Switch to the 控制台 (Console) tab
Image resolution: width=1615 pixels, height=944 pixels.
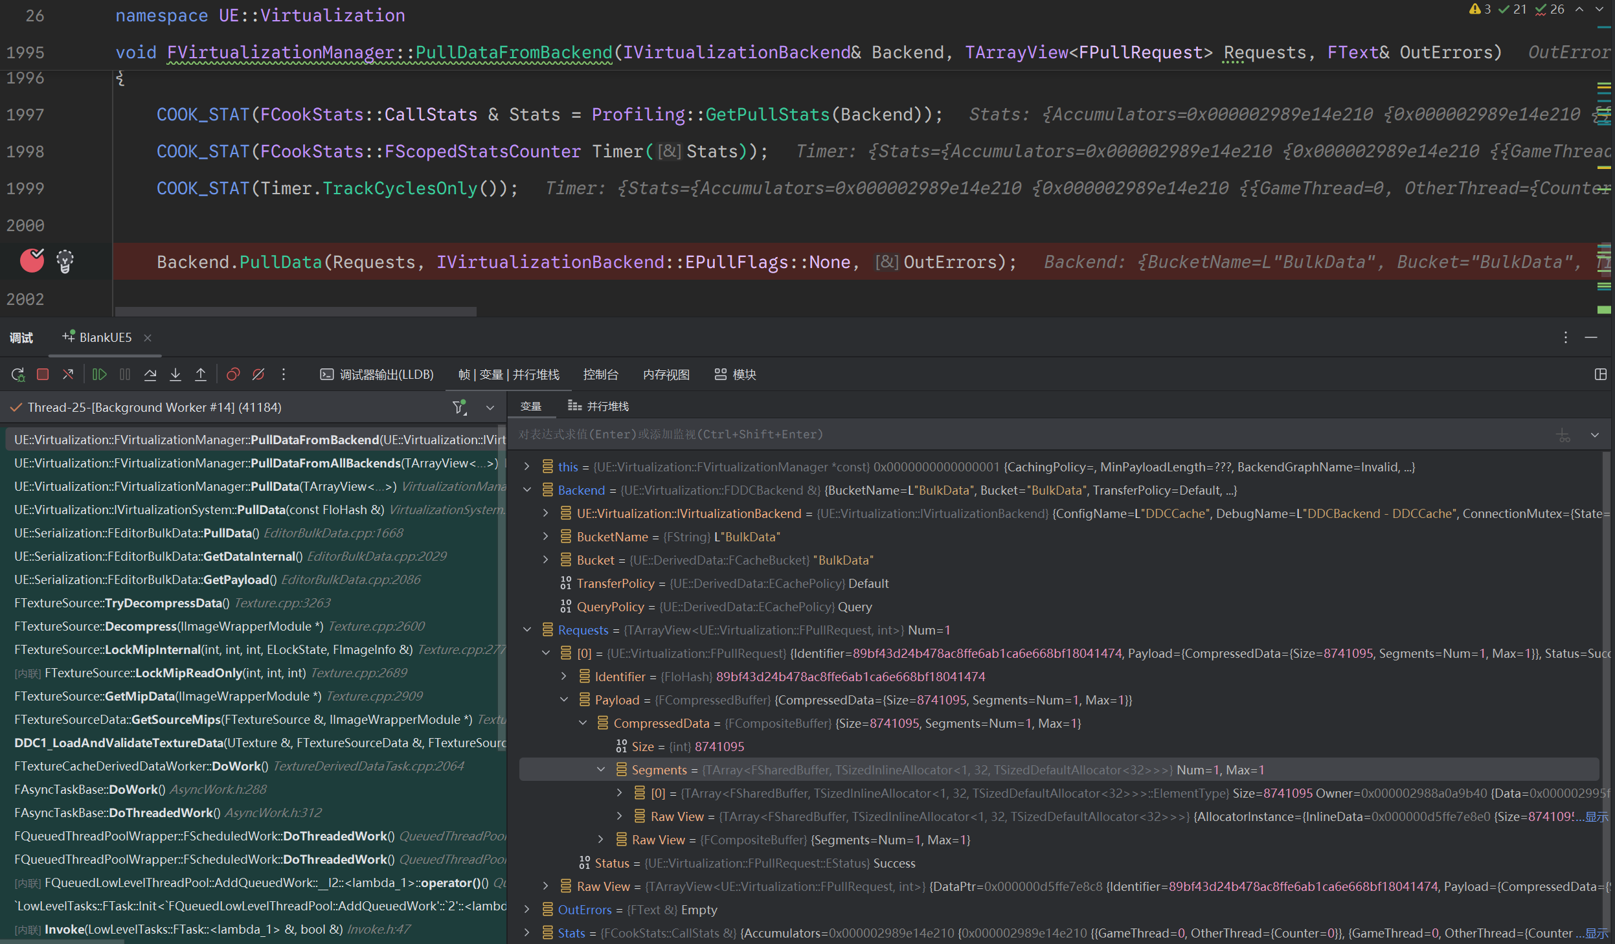(600, 374)
